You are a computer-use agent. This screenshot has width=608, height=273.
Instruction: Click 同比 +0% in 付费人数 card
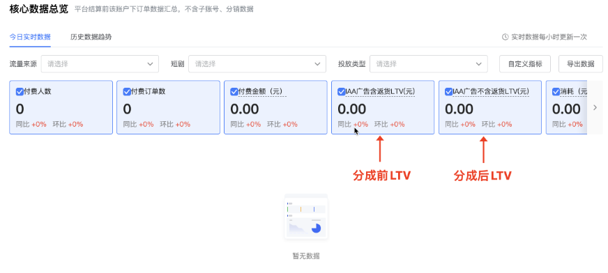click(x=31, y=124)
